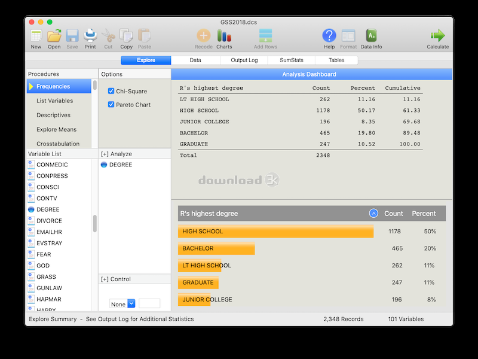This screenshot has width=478, height=359.
Task: Click the LT HIGH SCHOOL orange bar
Action: (200, 266)
